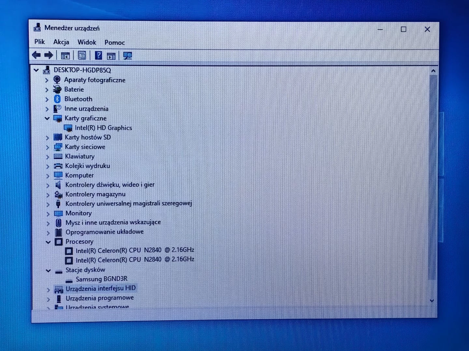Click the Scan for hardware changes icon
This screenshot has width=469, height=351.
point(128,56)
